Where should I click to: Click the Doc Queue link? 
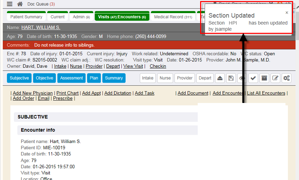click(41, 4)
